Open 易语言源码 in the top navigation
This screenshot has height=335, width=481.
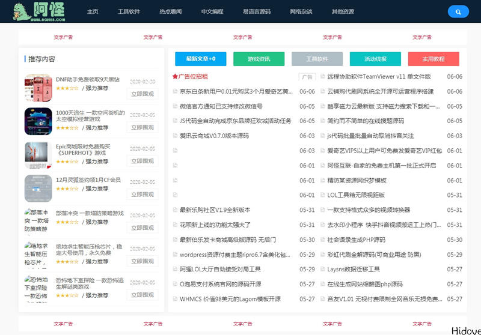pos(256,11)
